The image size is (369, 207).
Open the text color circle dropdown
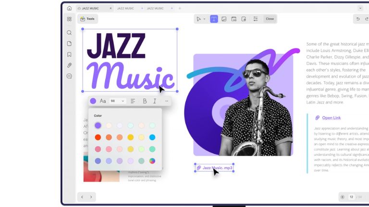[x=93, y=101]
